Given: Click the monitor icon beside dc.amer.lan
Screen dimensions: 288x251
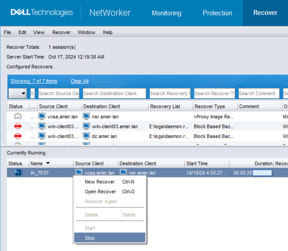Looking at the screenshot, I should [x=86, y=136].
